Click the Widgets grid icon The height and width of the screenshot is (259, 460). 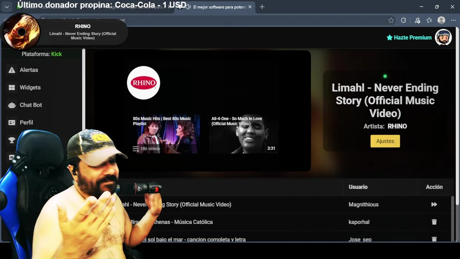click(12, 87)
